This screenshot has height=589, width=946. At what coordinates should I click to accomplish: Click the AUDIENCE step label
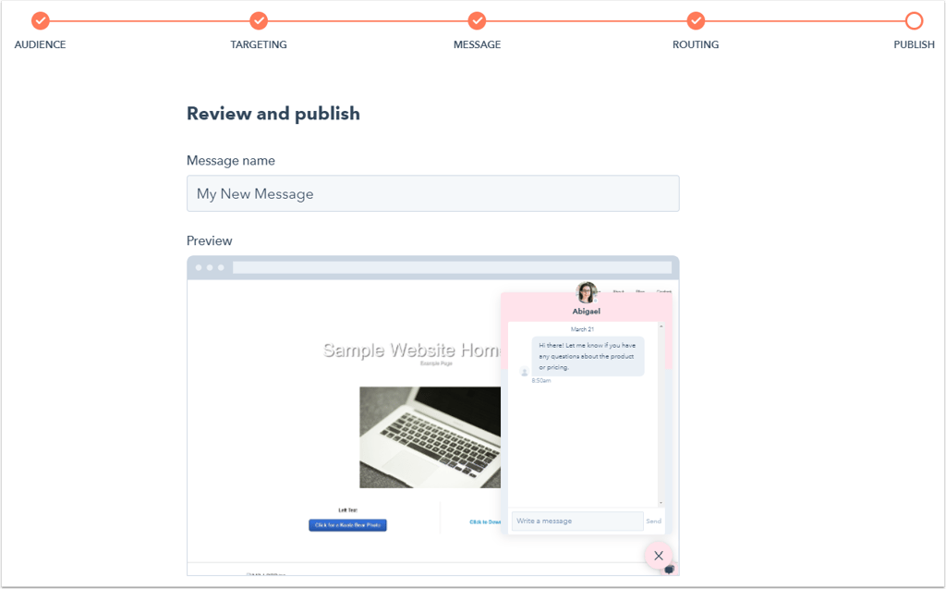(x=41, y=44)
